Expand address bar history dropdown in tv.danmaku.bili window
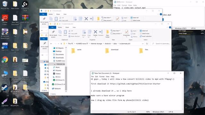This screenshot has width=205, height=115. [x=143, y=44]
